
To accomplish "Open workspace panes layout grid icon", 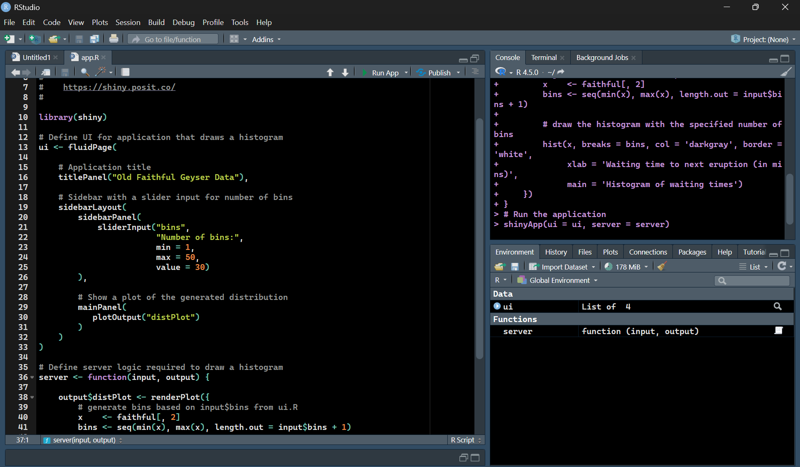I will click(234, 39).
